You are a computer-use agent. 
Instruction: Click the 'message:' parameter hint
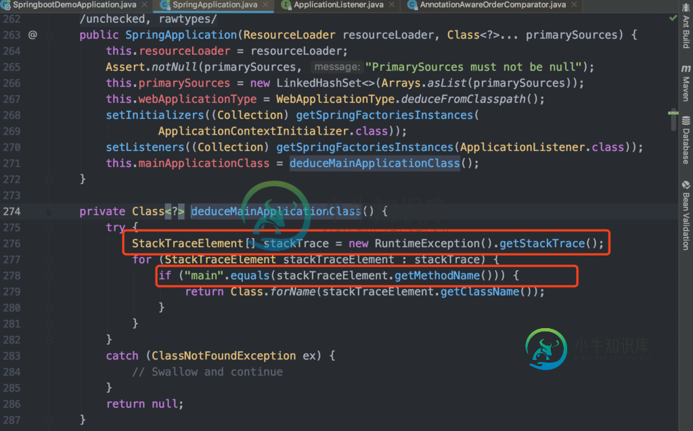tap(337, 67)
